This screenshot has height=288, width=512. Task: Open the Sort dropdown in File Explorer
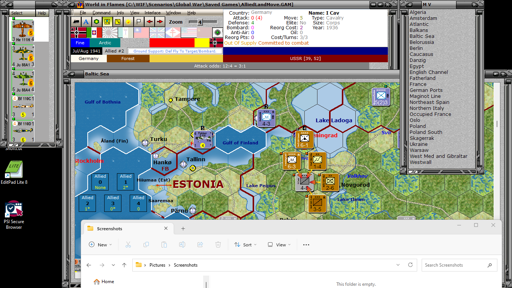(245, 244)
